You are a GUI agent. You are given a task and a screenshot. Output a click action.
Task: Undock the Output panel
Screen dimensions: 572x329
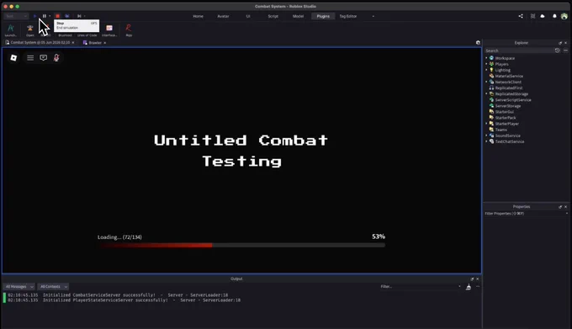[472, 279]
